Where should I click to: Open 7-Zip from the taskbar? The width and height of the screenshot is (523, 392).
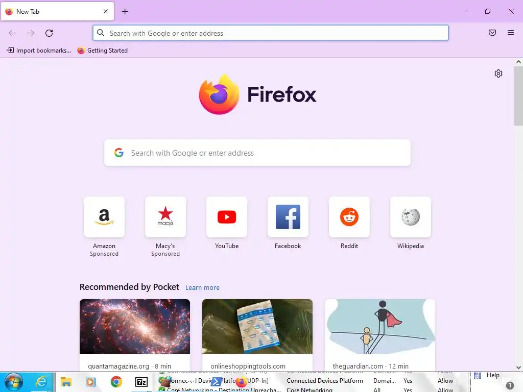point(141,382)
